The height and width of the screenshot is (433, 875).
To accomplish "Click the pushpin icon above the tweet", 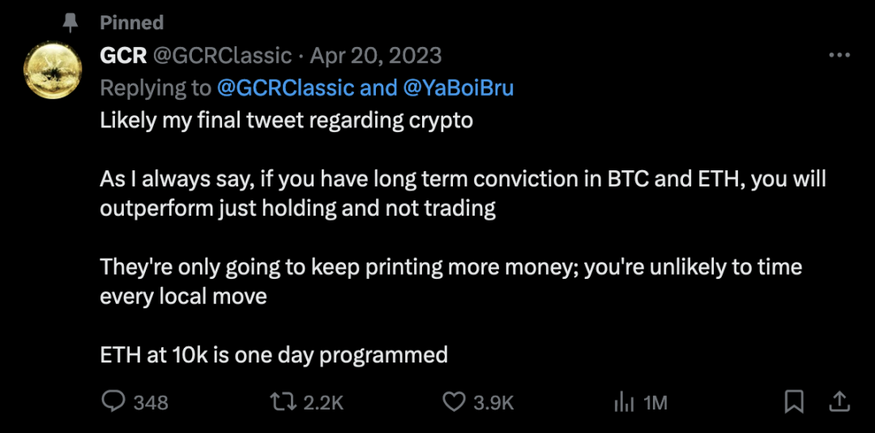I will (70, 23).
